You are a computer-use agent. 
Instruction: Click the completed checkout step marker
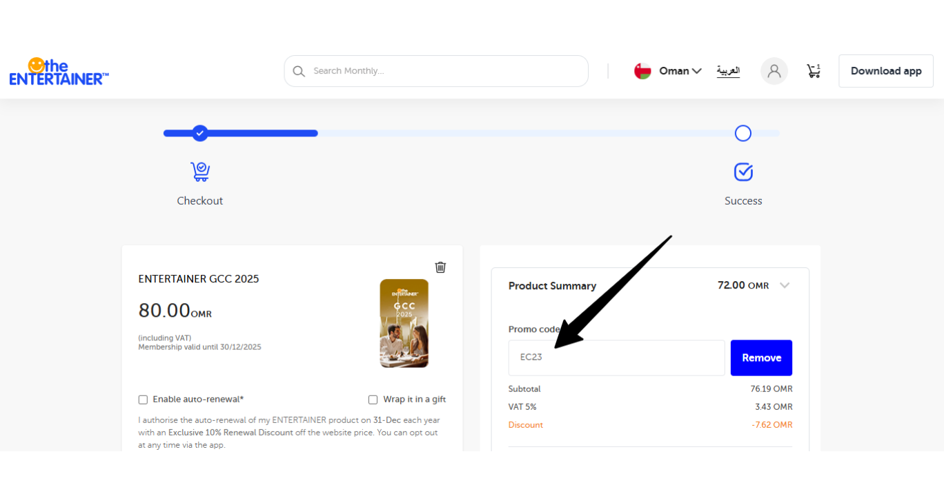(200, 133)
